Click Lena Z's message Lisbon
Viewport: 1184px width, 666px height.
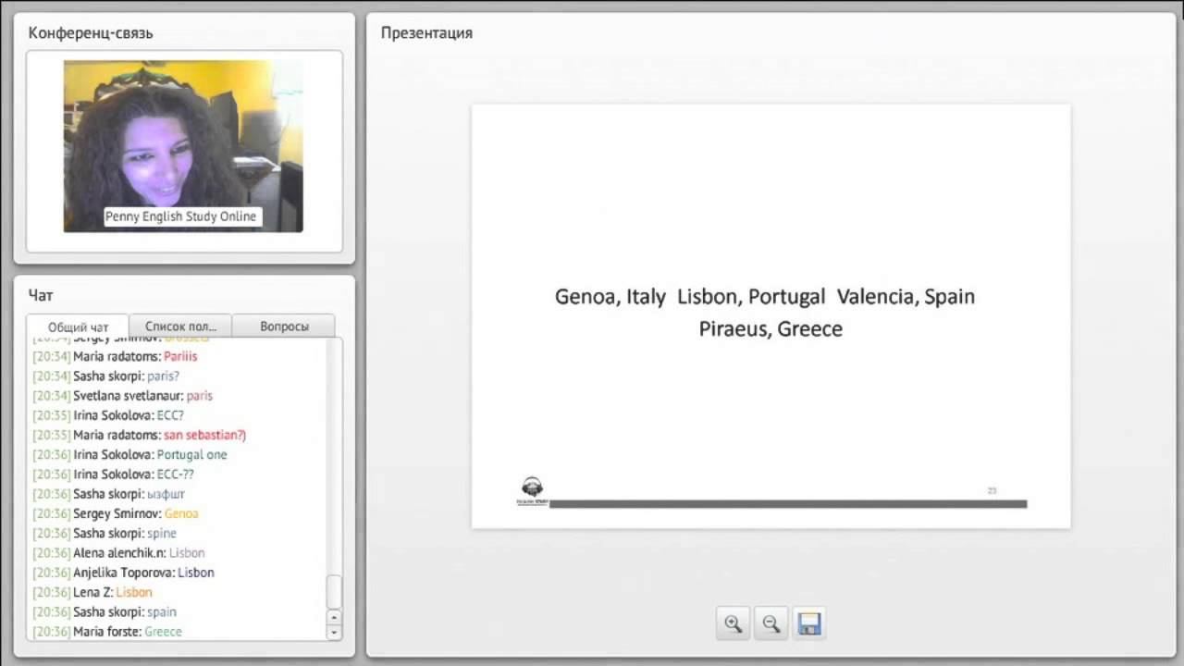point(134,592)
